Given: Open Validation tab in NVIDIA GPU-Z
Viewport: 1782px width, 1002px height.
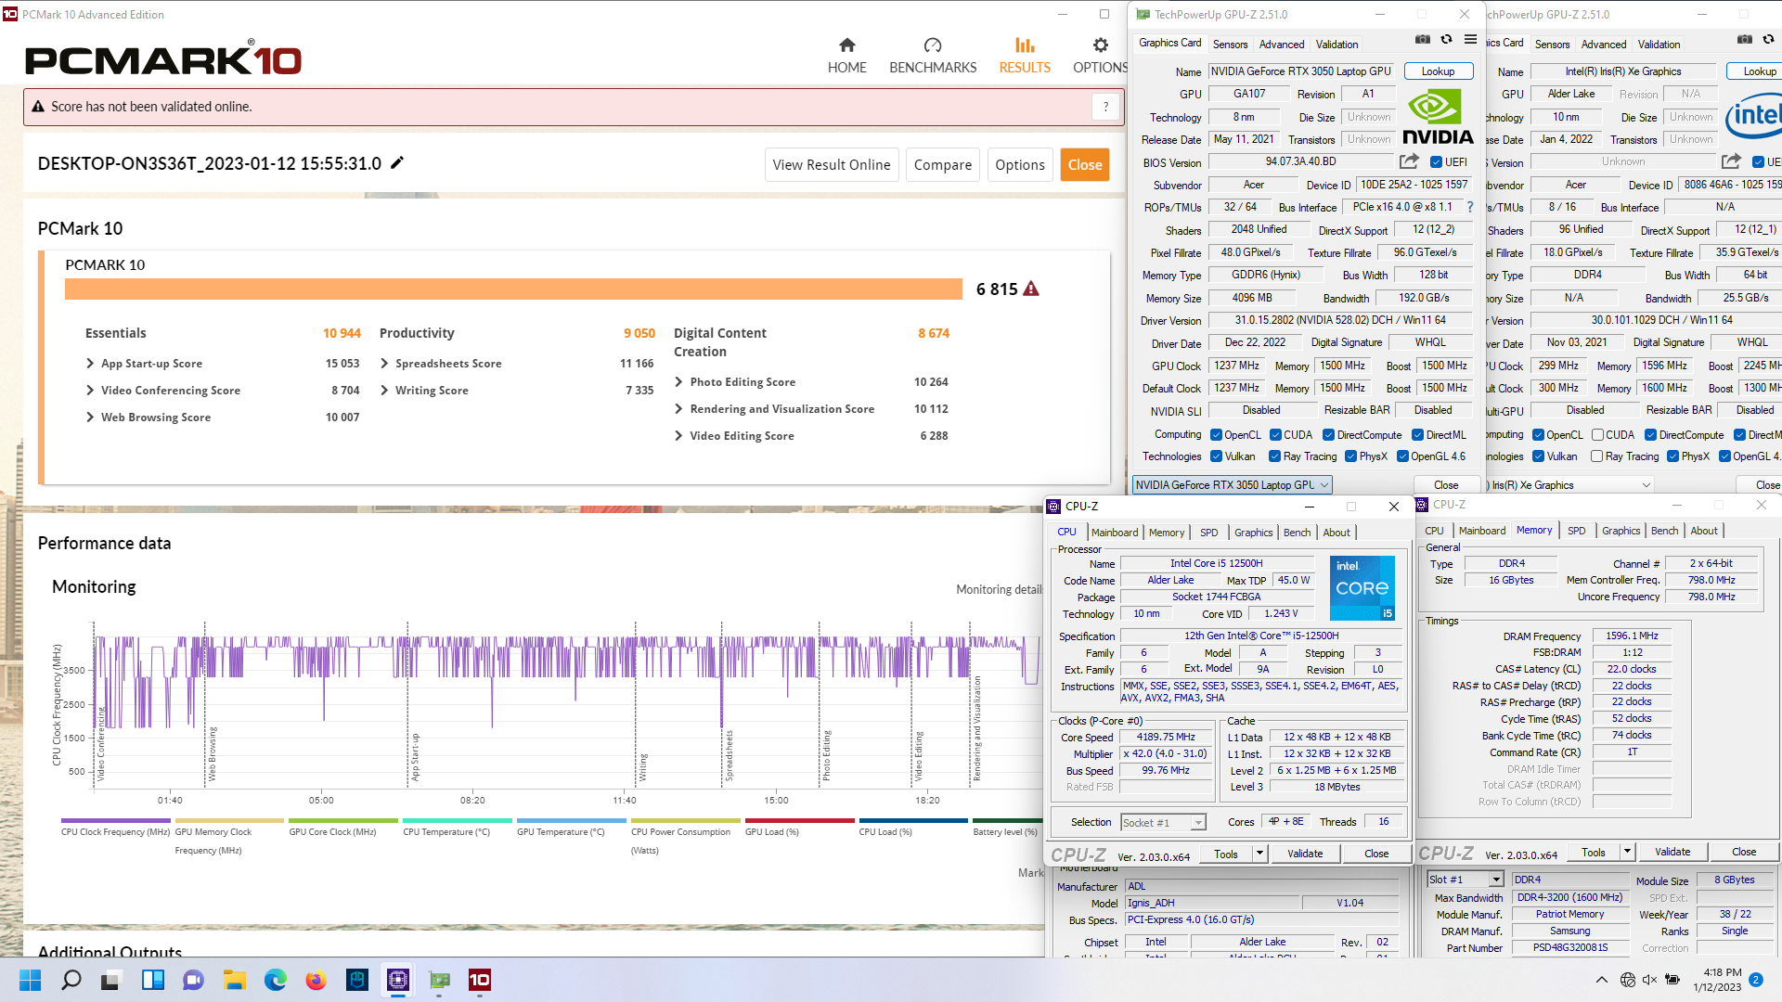Looking at the screenshot, I should [1336, 45].
